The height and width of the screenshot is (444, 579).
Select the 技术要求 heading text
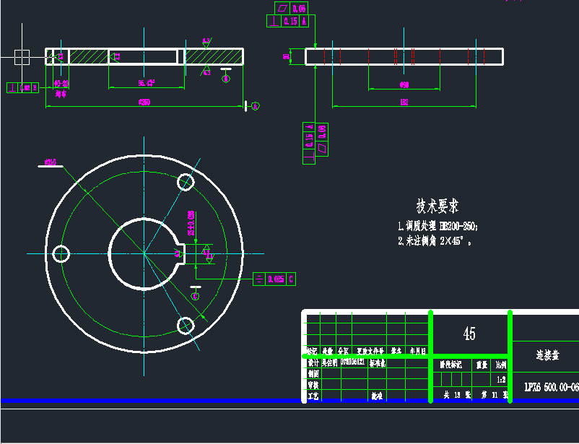[437, 206]
